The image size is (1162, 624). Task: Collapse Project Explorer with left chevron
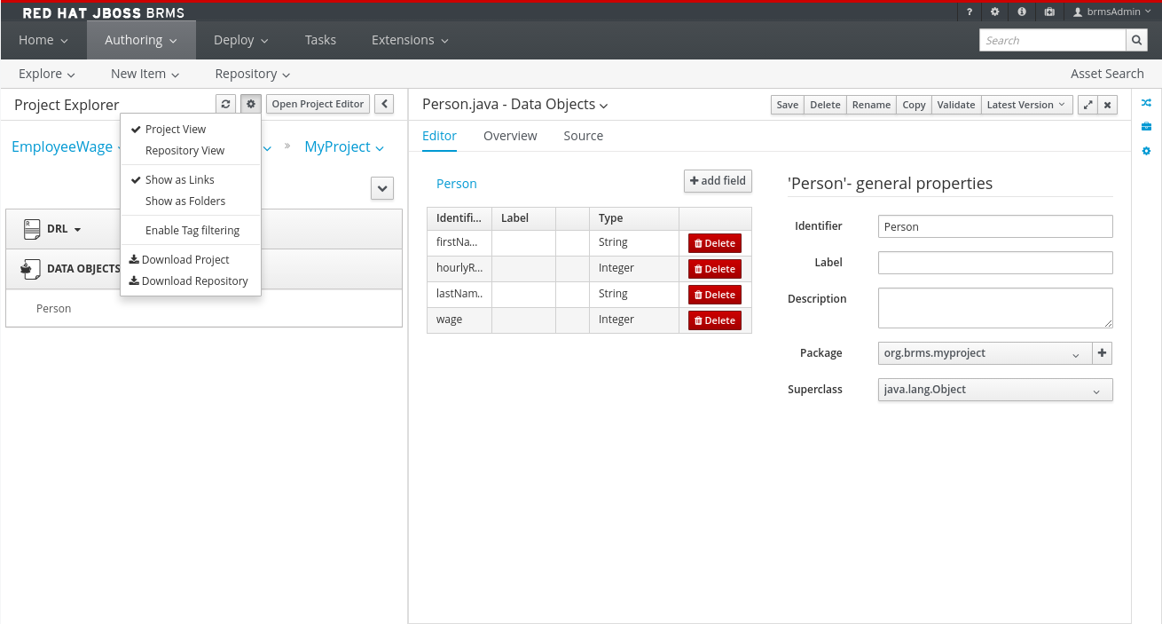(384, 104)
